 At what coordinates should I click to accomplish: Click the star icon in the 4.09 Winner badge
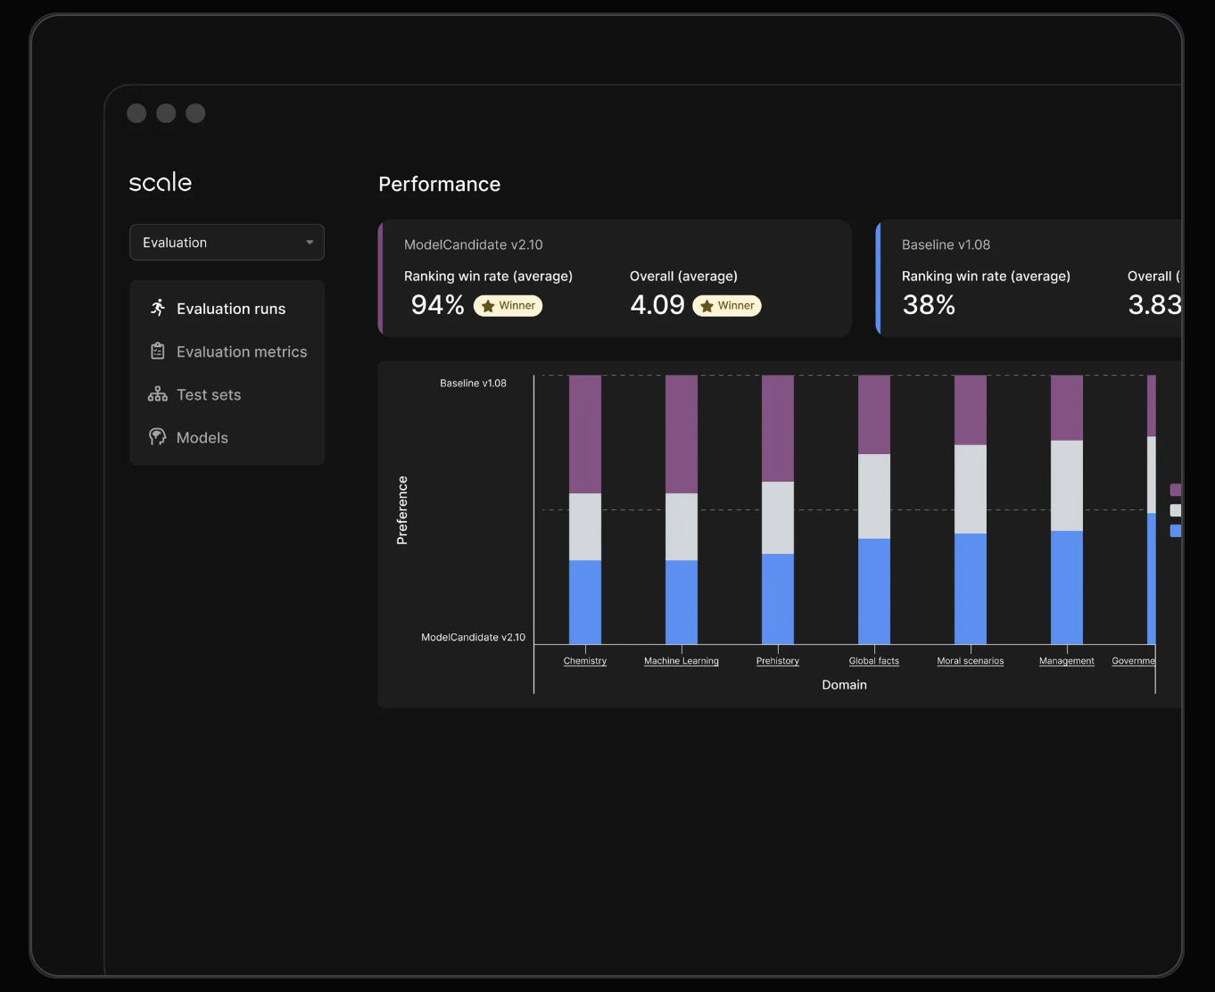coord(707,306)
